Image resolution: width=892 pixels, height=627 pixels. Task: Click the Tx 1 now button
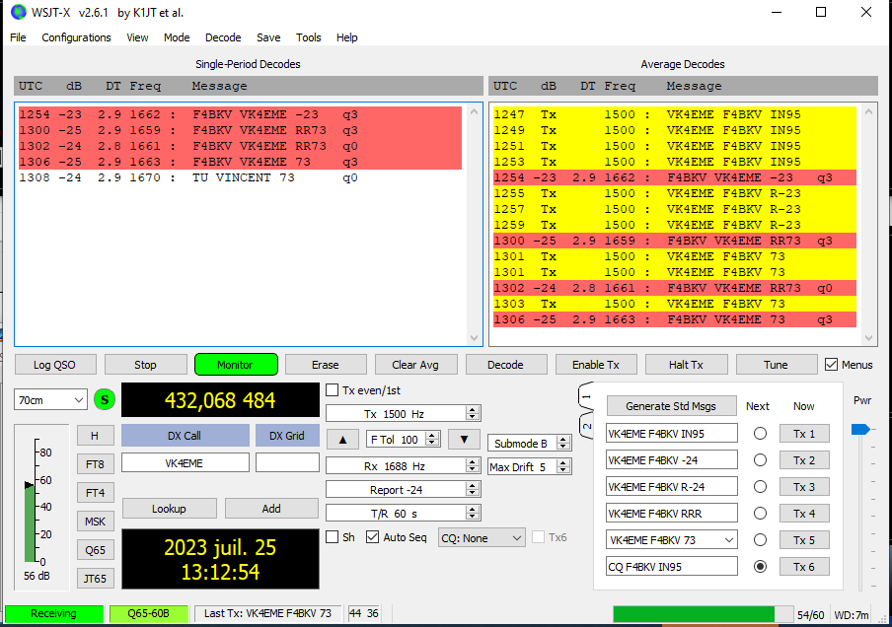804,434
